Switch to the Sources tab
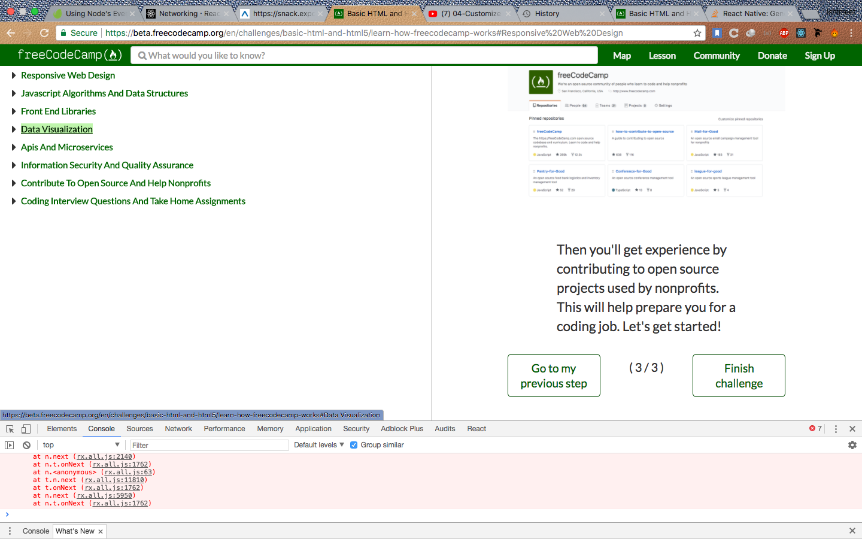Viewport: 862px width, 539px height. coord(139,429)
